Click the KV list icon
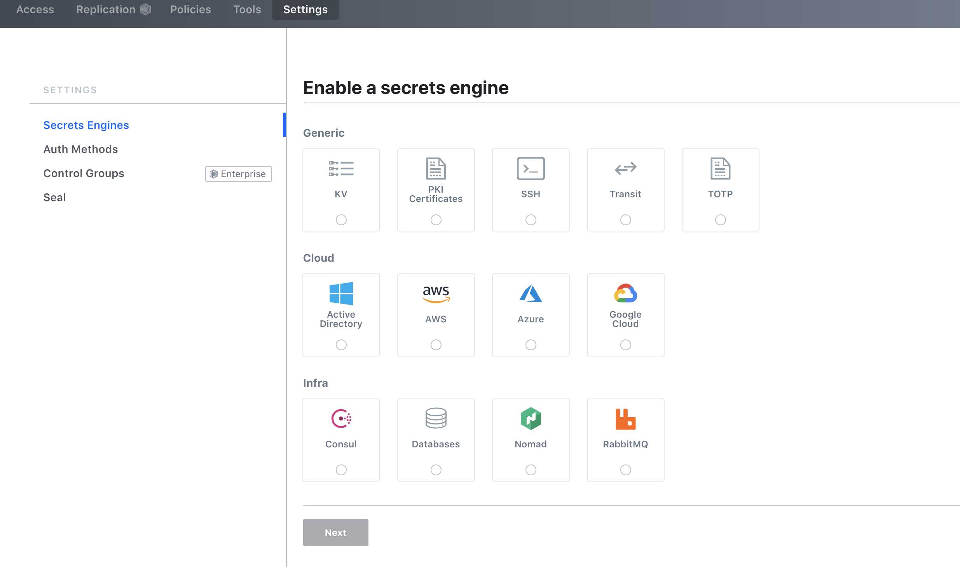Image resolution: width=960 pixels, height=567 pixels. (341, 169)
